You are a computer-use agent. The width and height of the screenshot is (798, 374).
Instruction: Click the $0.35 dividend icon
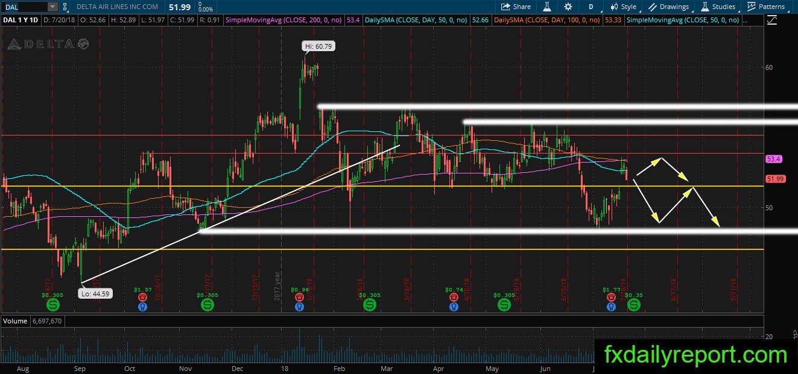pyautogui.click(x=634, y=306)
